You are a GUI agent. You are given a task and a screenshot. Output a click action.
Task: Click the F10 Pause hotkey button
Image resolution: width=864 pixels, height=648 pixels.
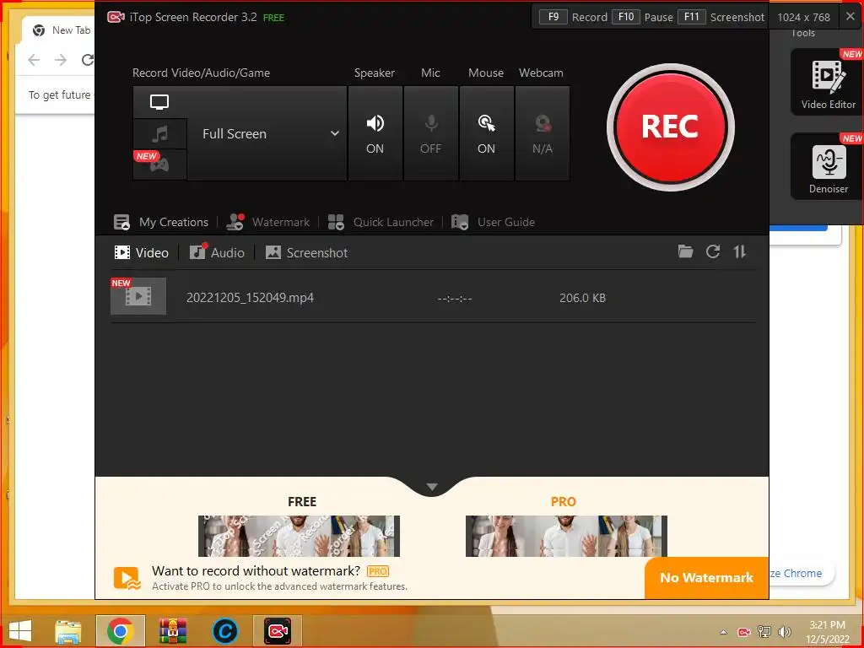point(626,17)
